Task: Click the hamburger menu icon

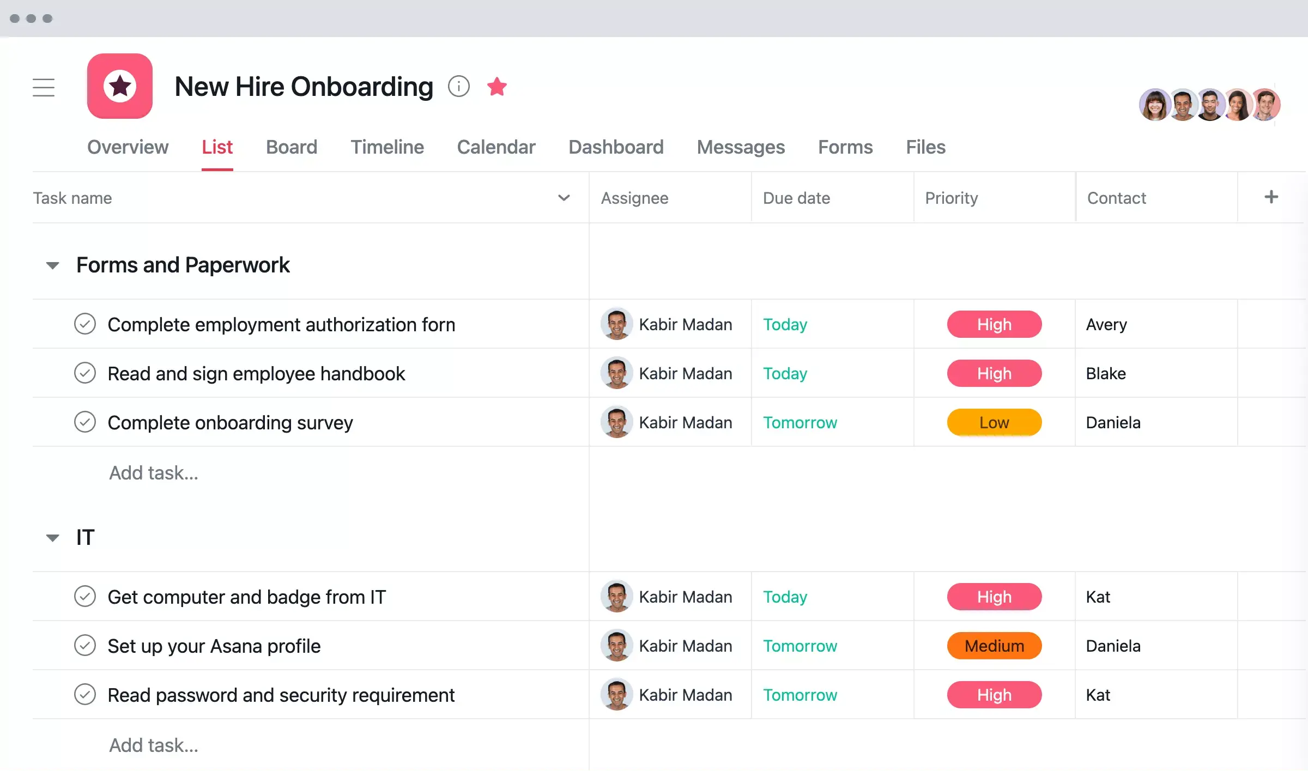Action: tap(44, 87)
